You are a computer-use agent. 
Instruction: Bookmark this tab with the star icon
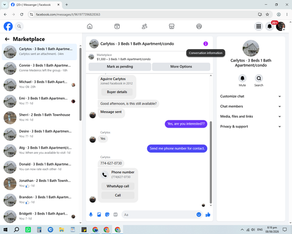pos(267,15)
